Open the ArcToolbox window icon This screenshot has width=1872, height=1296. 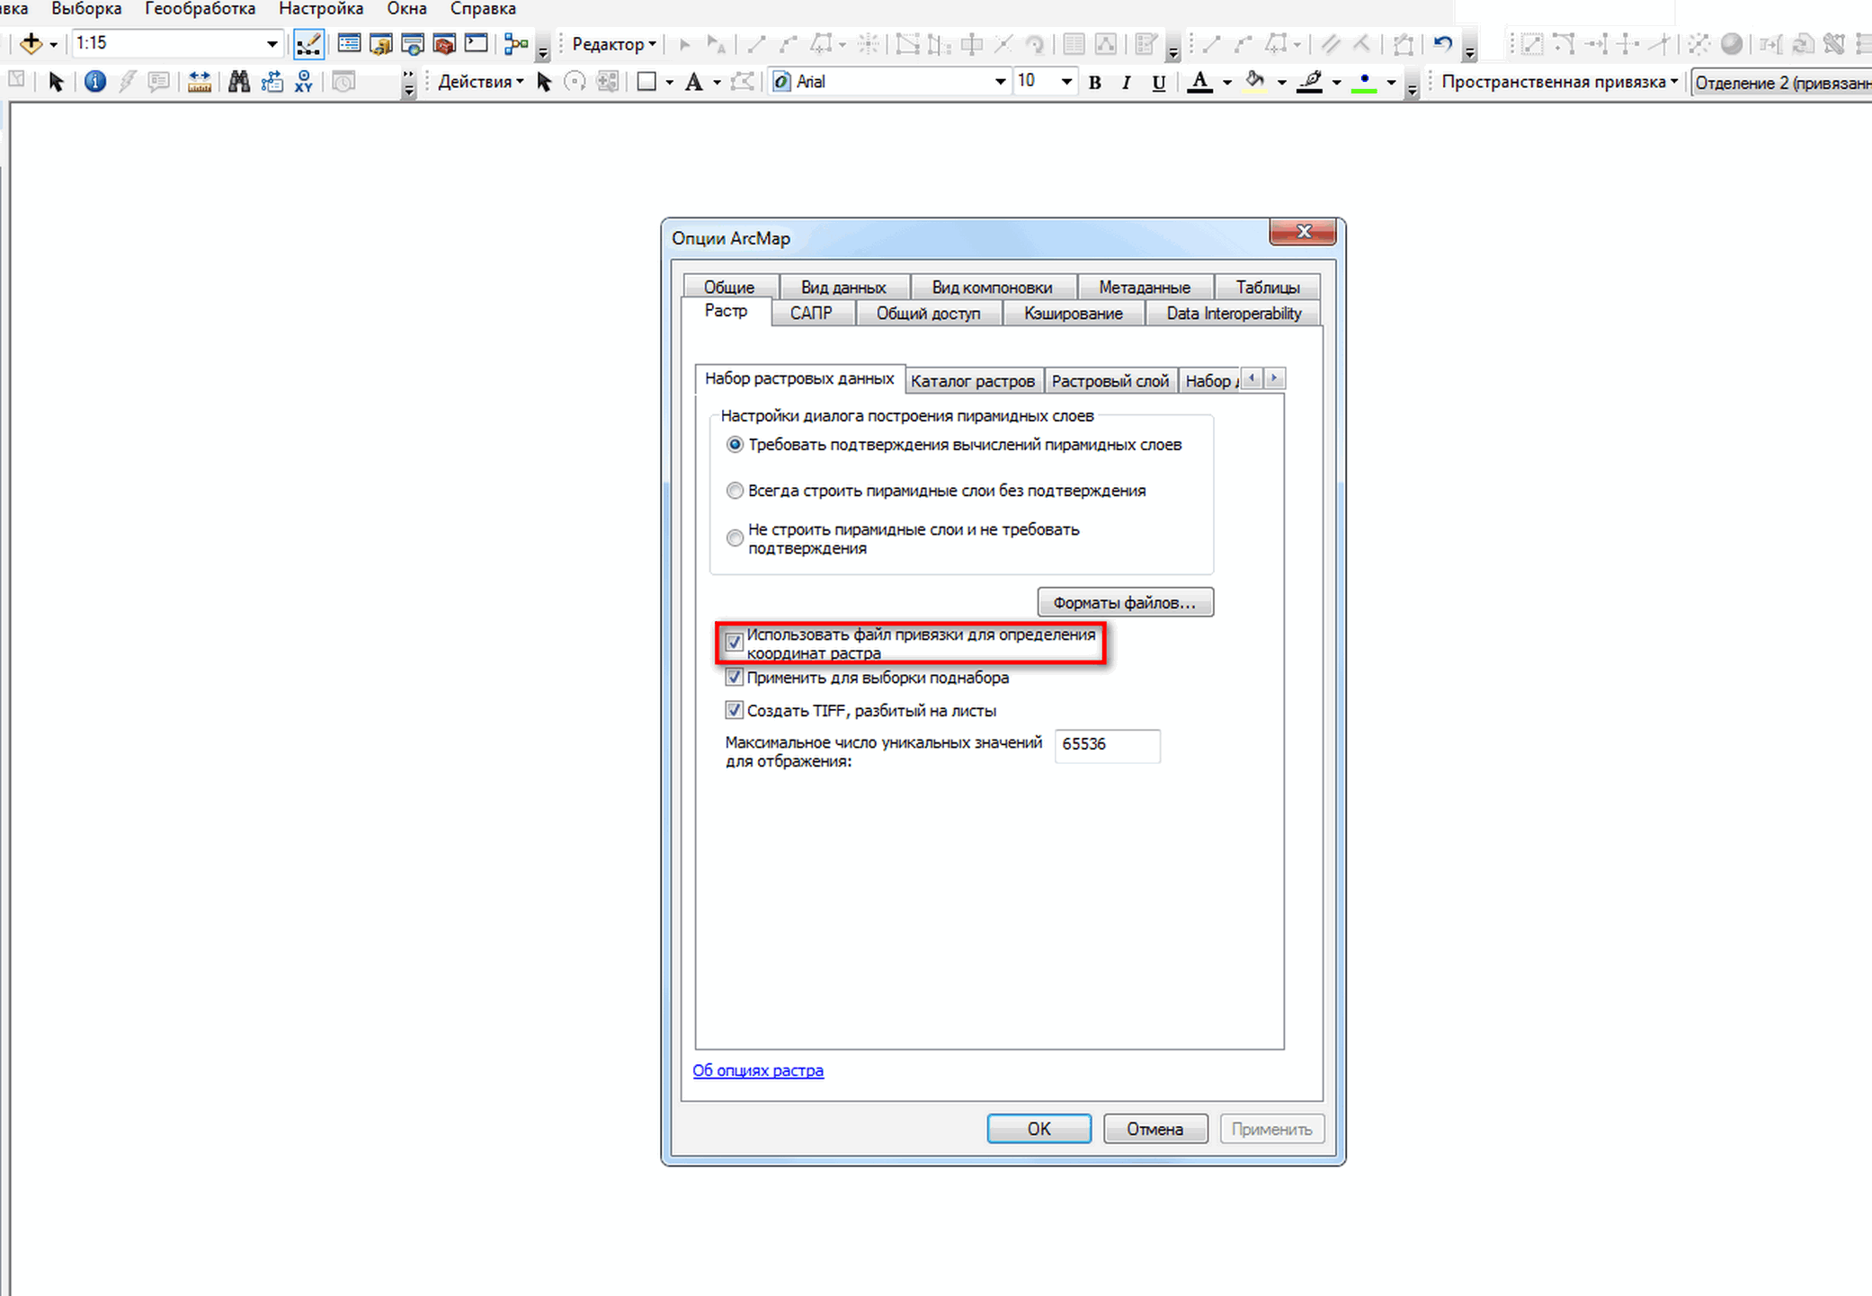444,43
